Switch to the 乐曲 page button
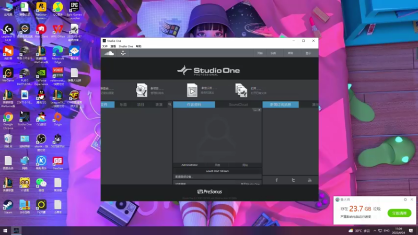Image resolution: width=418 pixels, height=235 pixels. pos(273,53)
